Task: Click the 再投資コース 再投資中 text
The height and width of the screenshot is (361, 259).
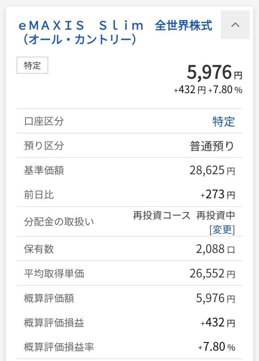Action: pos(184,215)
